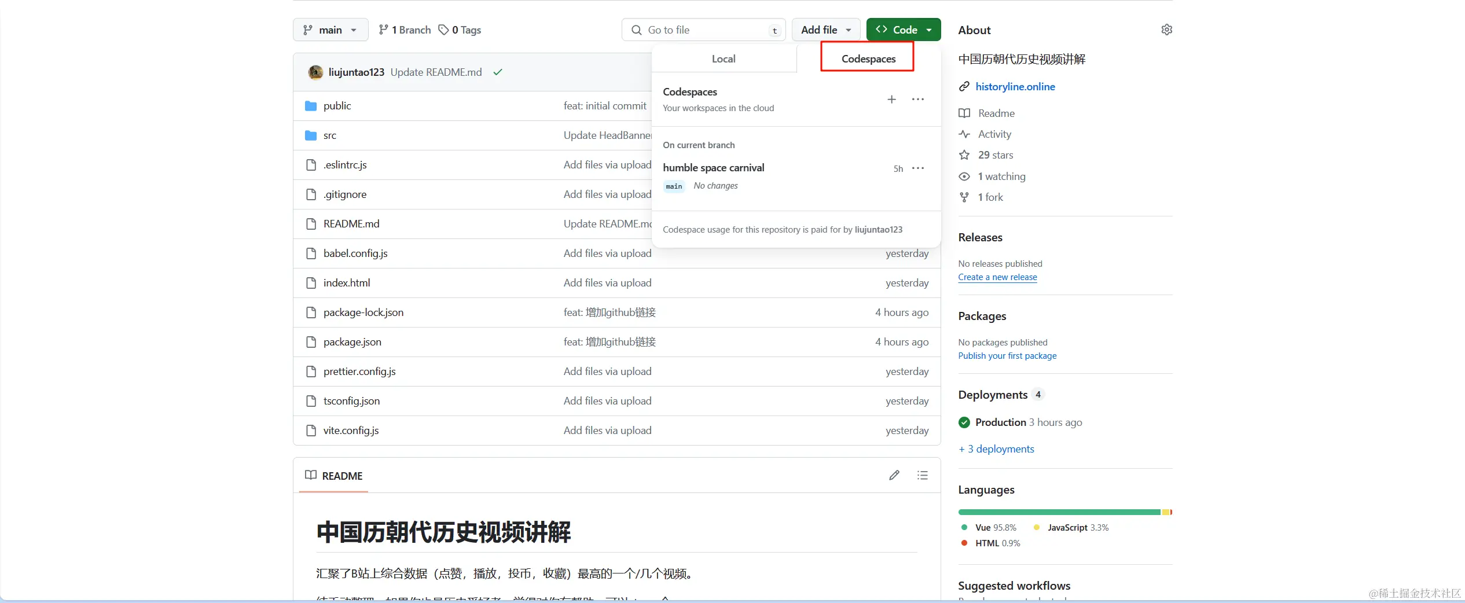Image resolution: width=1465 pixels, height=603 pixels.
Task: Click the green commit status checkmark
Action: click(x=497, y=72)
